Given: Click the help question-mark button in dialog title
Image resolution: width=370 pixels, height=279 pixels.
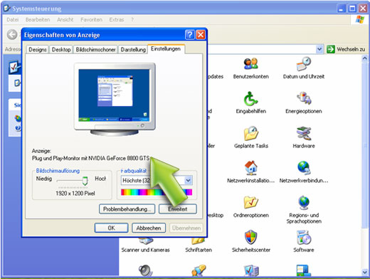Looking at the screenshot, I should tap(190, 35).
